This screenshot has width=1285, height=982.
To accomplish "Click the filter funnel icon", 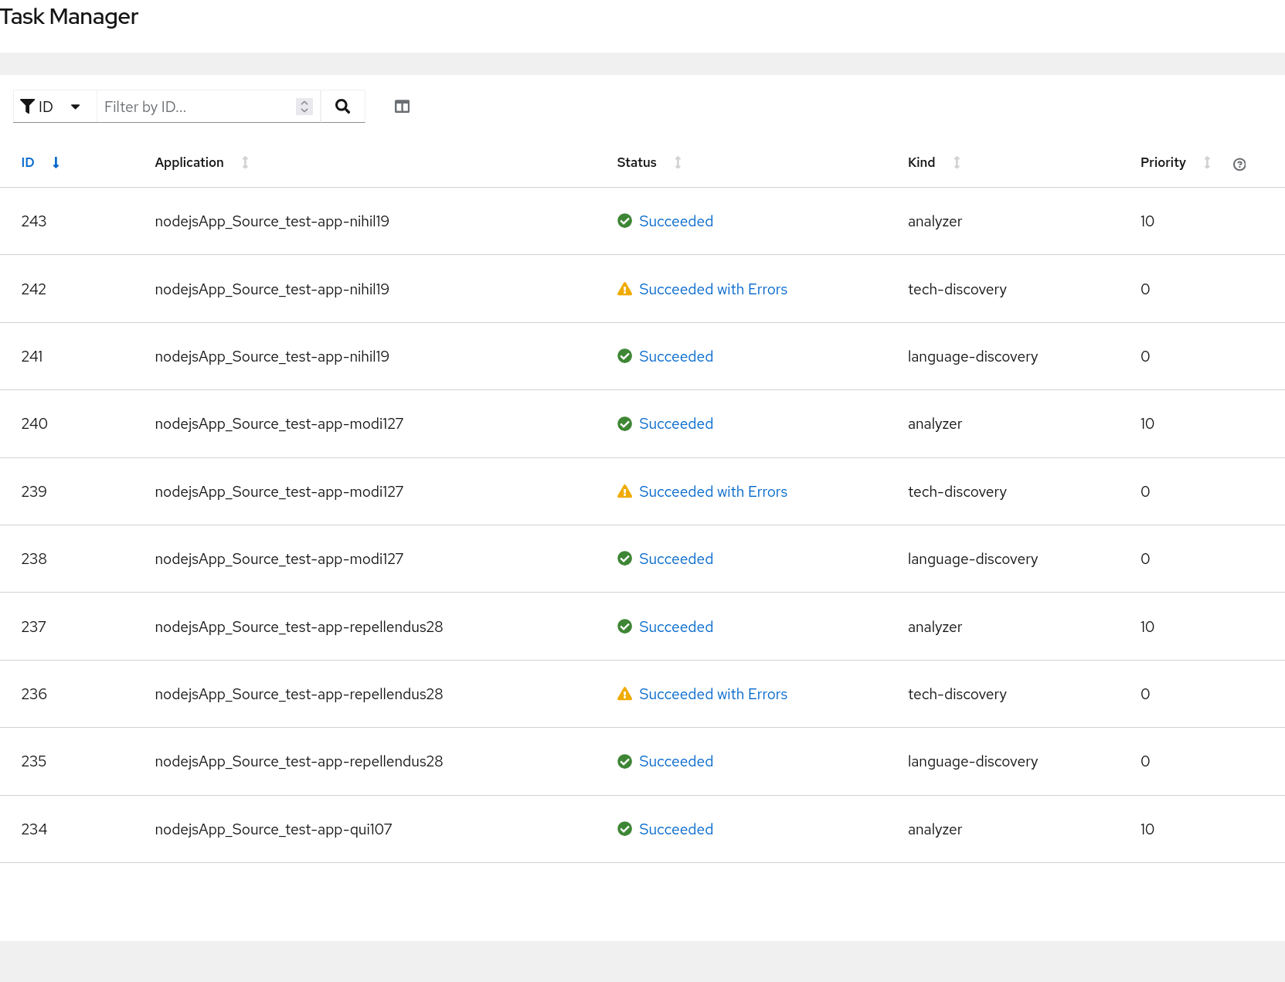I will point(27,106).
